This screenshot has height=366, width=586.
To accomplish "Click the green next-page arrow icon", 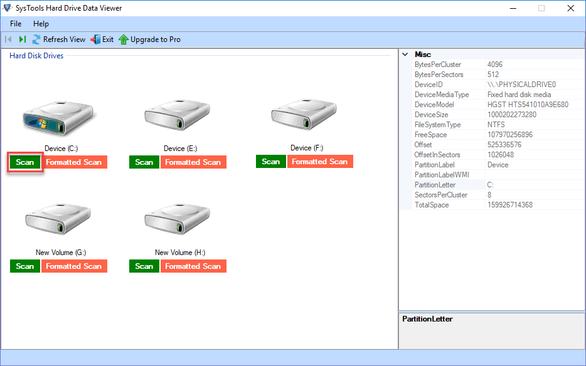I will [23, 39].
